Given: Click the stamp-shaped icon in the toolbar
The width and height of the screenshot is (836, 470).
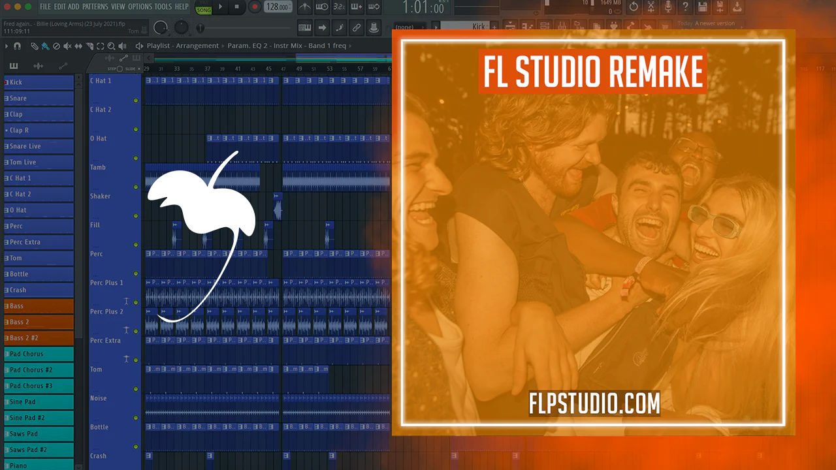Looking at the screenshot, I should point(374,28).
